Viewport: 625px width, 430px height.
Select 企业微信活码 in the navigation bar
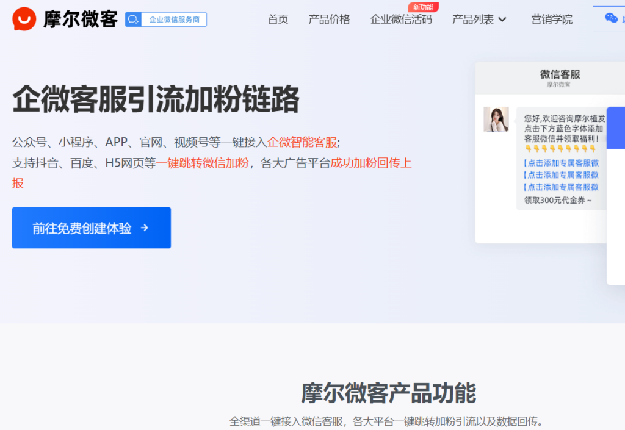(401, 19)
